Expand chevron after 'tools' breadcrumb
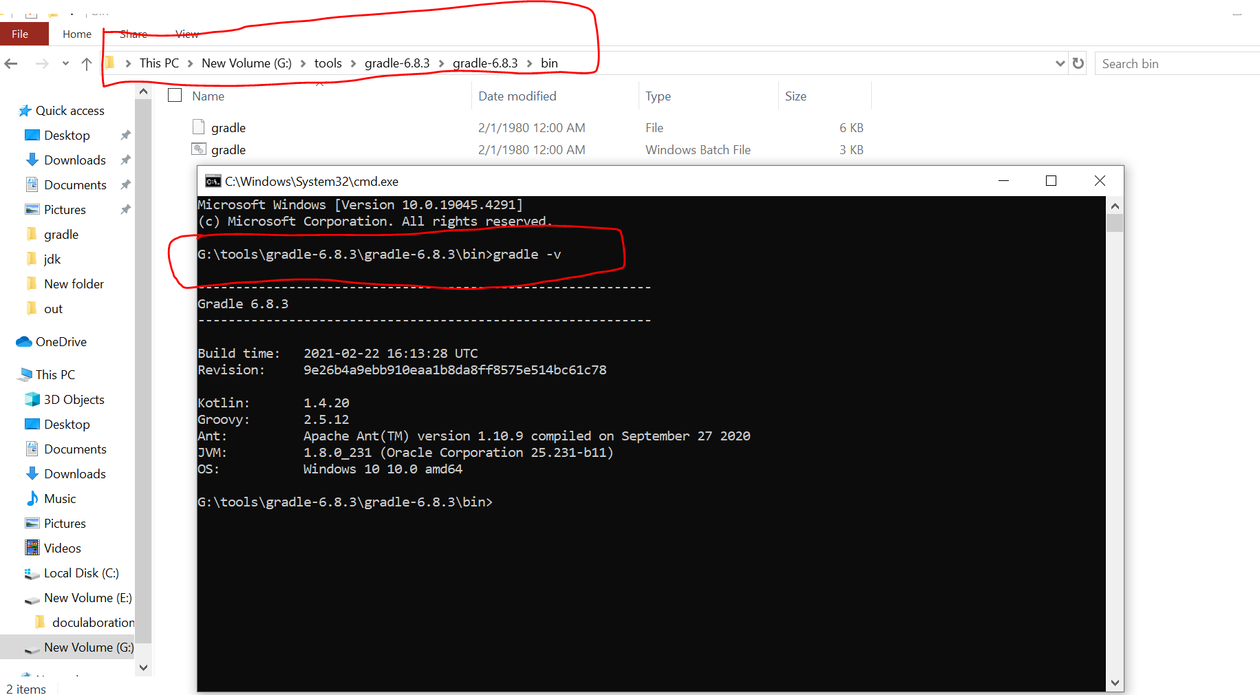The height and width of the screenshot is (695, 1260). [353, 63]
